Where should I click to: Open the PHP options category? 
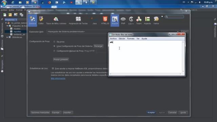(x=123, y=20)
